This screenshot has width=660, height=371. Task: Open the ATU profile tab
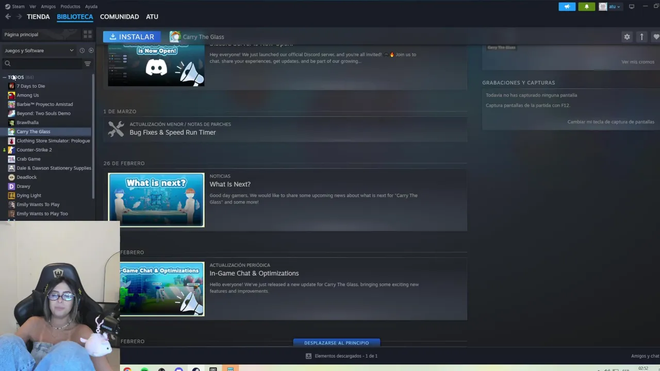pyautogui.click(x=152, y=16)
